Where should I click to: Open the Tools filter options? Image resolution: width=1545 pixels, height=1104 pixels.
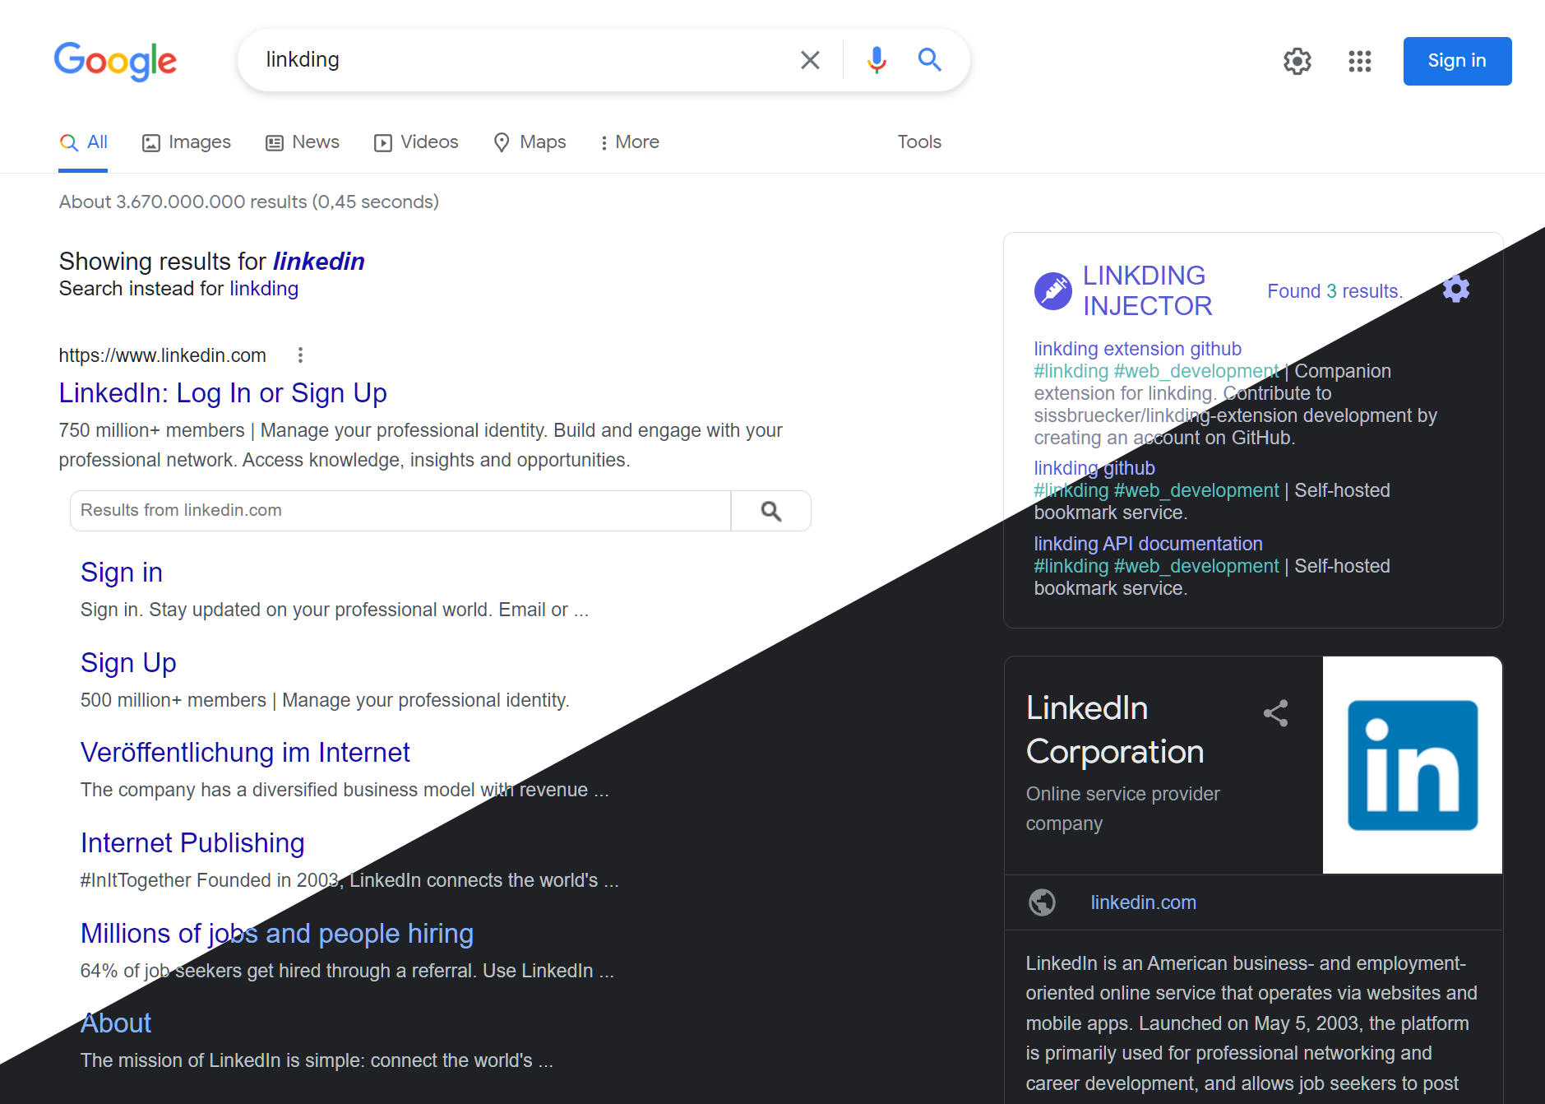pos(919,142)
